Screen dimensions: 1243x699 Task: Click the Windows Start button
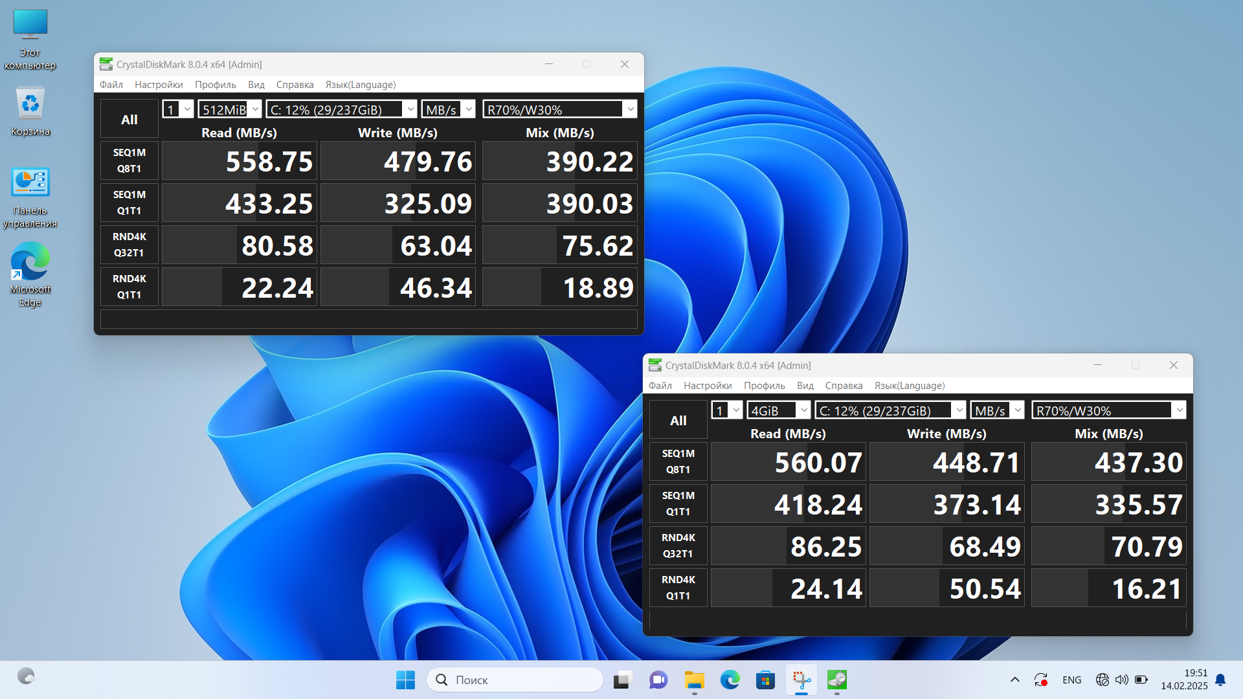[406, 680]
